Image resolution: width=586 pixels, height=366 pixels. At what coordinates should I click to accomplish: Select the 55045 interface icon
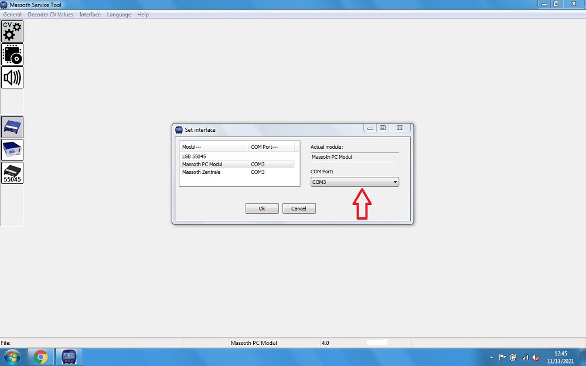tap(12, 173)
